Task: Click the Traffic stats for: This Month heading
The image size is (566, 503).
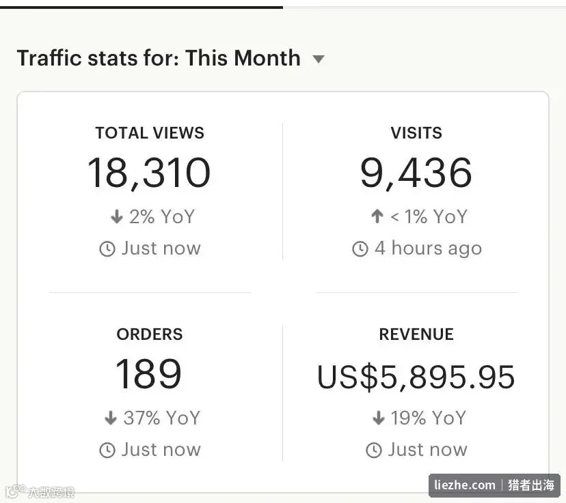Action: click(159, 58)
